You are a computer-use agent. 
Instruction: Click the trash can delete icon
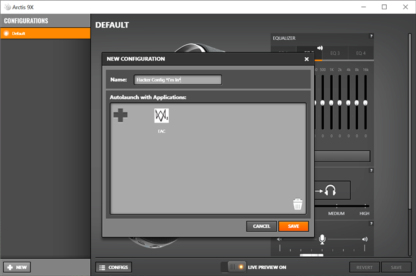point(297,204)
